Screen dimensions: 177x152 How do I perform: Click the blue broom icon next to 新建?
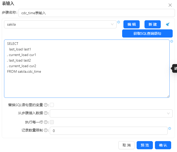[x=168, y=24]
